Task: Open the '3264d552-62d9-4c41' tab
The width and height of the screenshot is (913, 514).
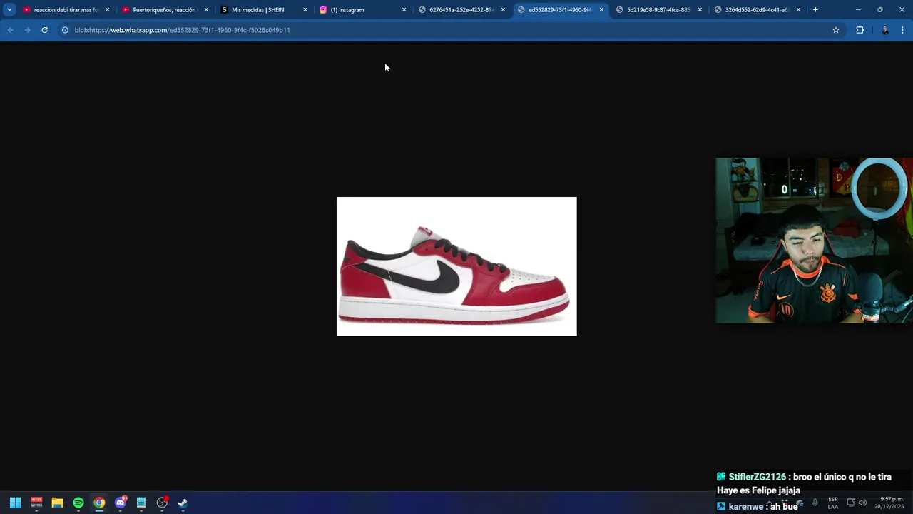Action: point(757,10)
